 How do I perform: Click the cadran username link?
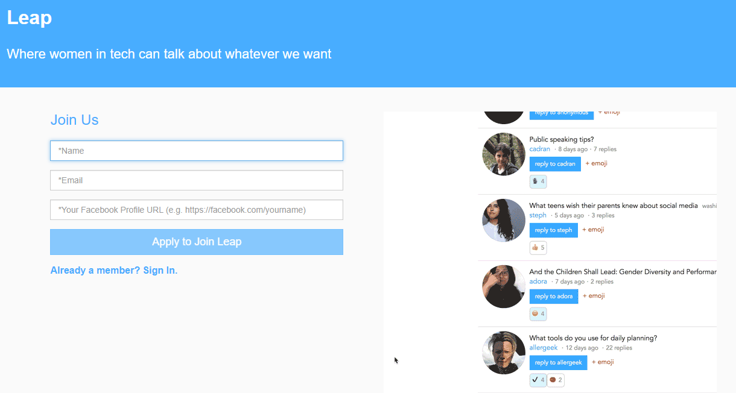[x=540, y=149]
